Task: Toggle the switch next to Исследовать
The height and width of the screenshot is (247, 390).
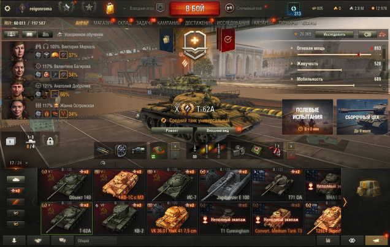Action: (x=367, y=34)
